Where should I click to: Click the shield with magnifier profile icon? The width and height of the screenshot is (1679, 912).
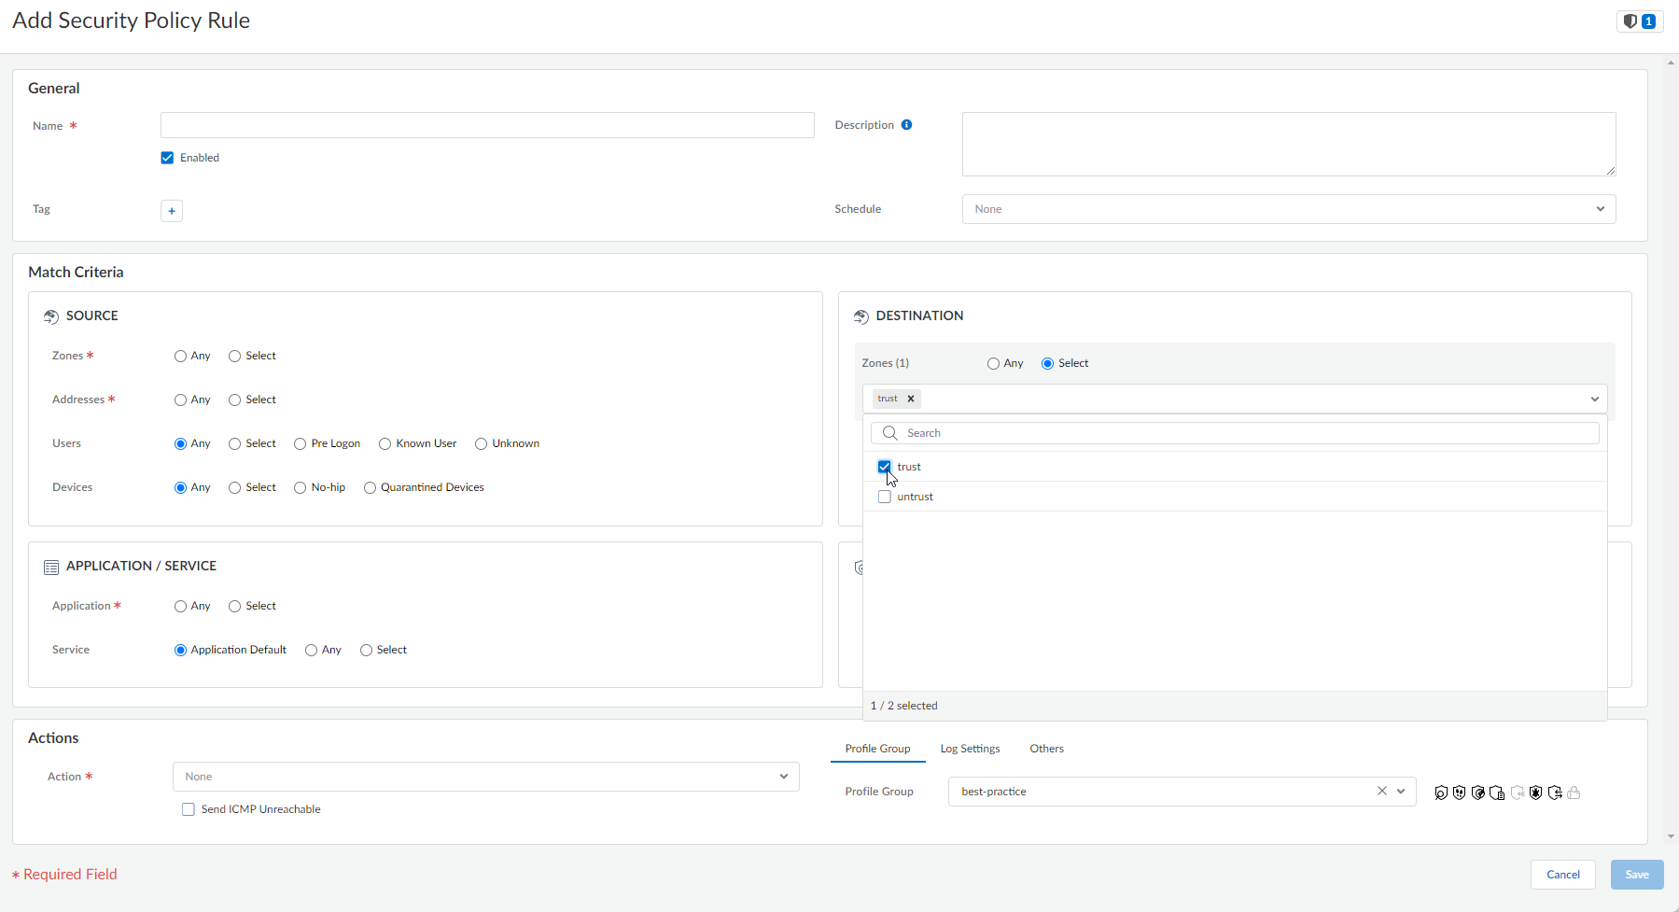coord(1441,793)
